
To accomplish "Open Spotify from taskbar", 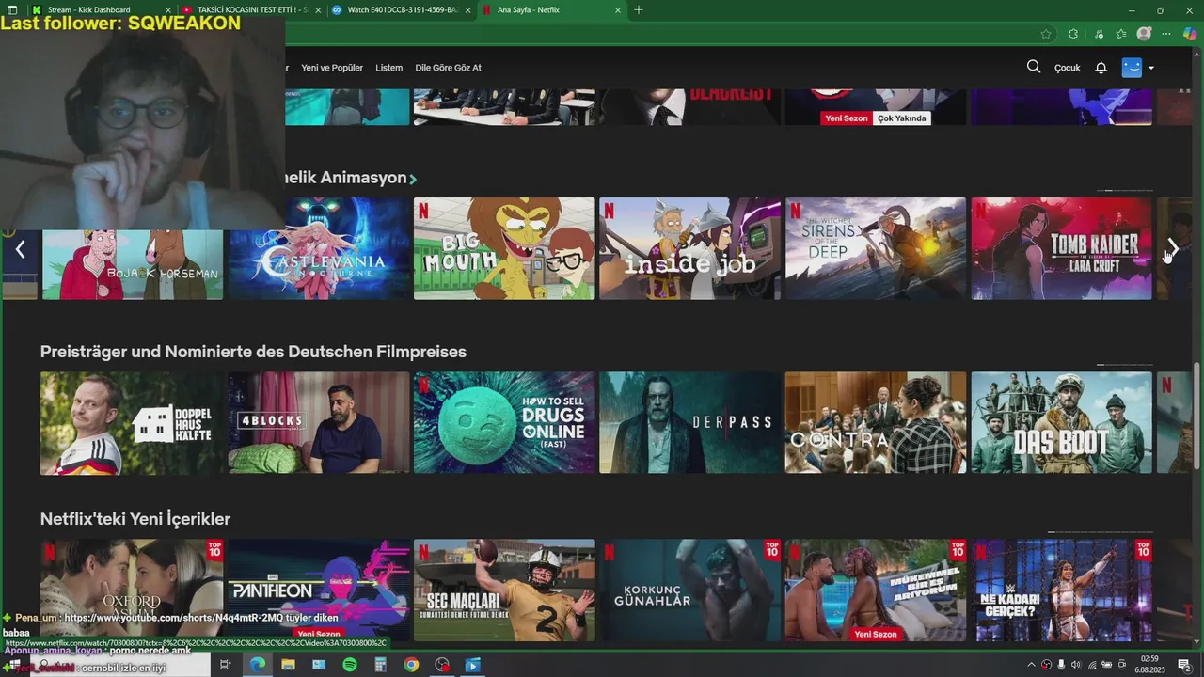I will point(350,665).
